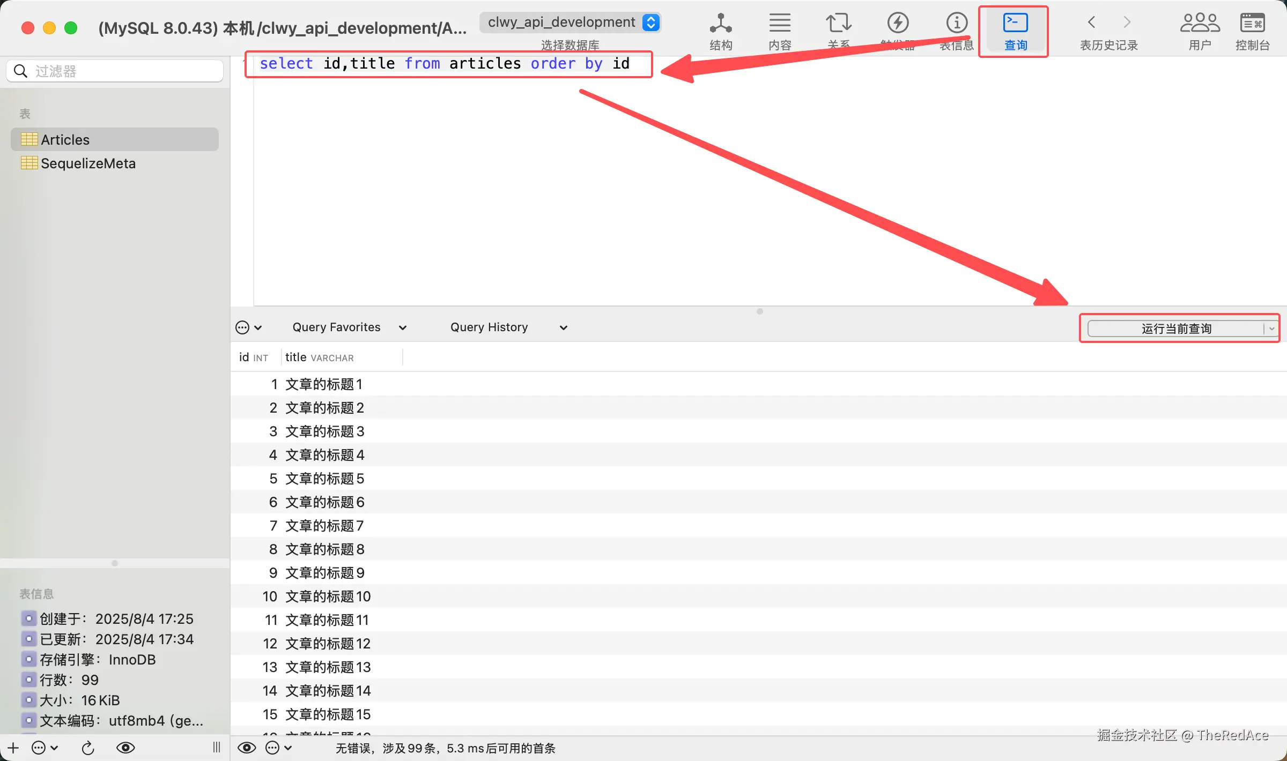Go back in table history
Viewport: 1287px width, 761px height.
coord(1091,23)
